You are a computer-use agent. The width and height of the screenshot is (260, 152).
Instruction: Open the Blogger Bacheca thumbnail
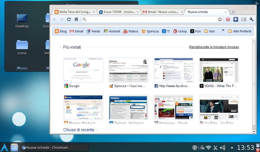pyautogui.click(x=83, y=107)
